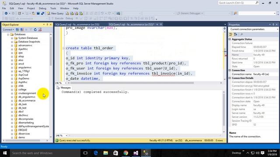The height and width of the screenshot is (157, 280).
Task: Click the Open File folder icon
Action: click(34, 14)
